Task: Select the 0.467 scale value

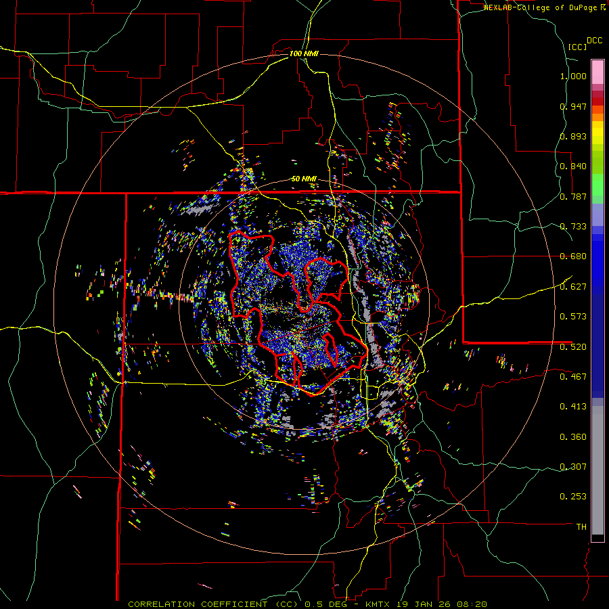Action: pos(573,376)
